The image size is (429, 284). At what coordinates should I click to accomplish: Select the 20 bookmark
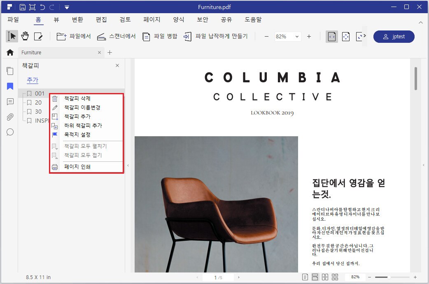(x=38, y=102)
